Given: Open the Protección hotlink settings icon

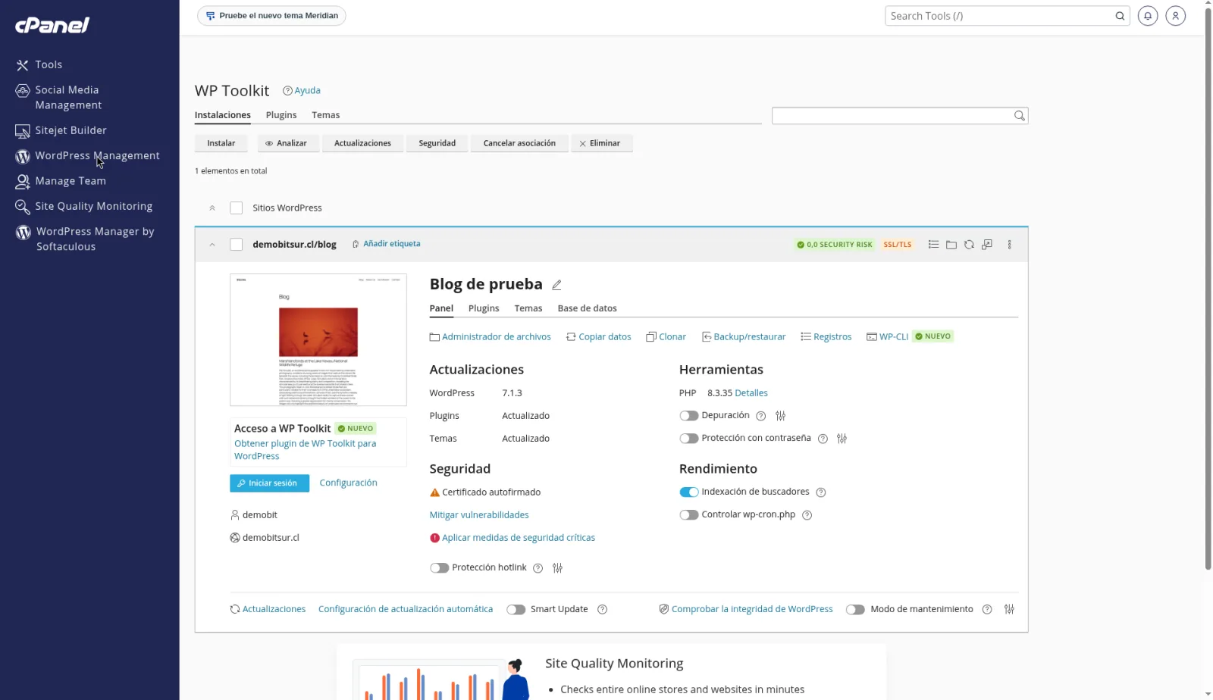Looking at the screenshot, I should click(557, 568).
